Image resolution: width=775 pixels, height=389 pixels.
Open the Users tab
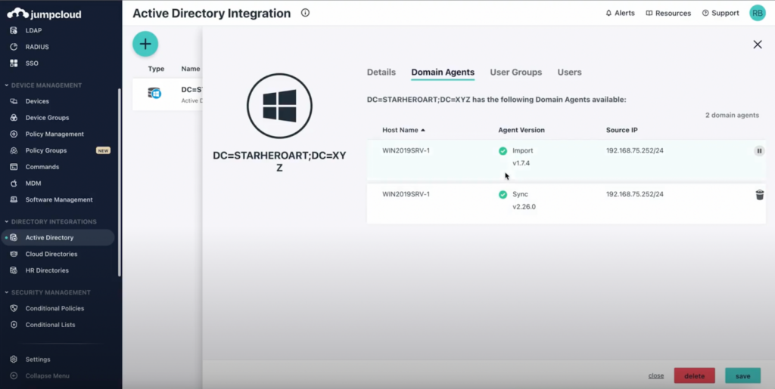click(569, 73)
